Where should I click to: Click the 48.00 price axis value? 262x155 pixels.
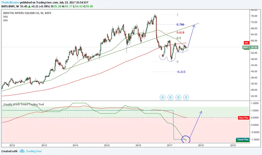point(254,59)
